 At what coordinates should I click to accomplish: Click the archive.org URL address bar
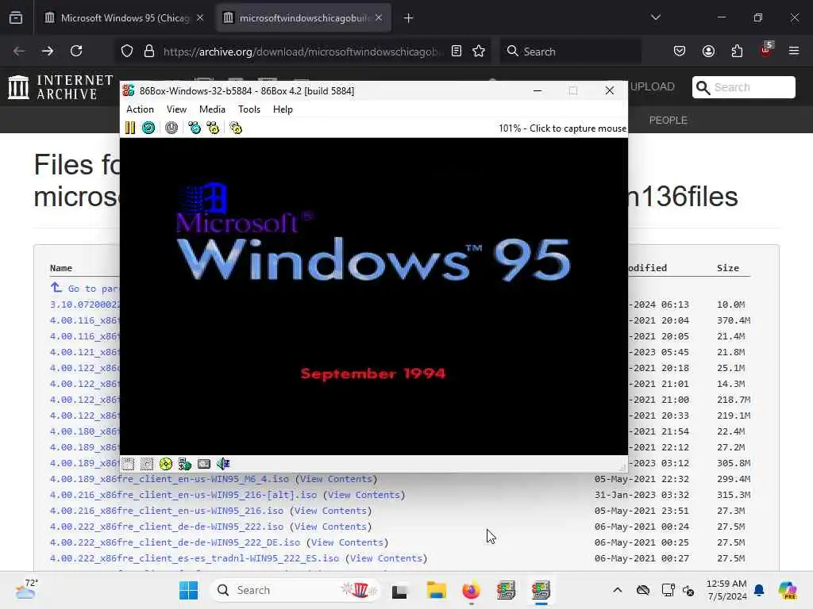[x=303, y=52]
